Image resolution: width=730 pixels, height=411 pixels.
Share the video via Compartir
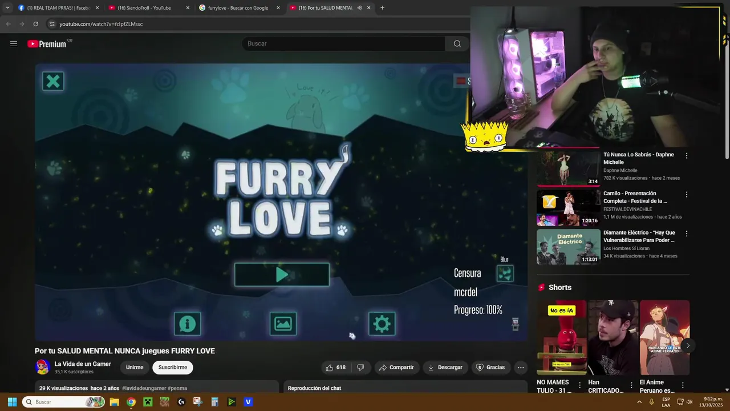[396, 368]
